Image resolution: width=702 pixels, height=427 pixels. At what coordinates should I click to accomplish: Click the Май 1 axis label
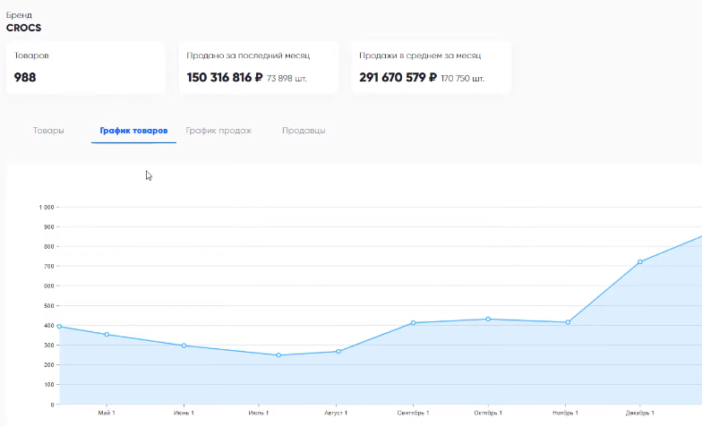(x=107, y=413)
